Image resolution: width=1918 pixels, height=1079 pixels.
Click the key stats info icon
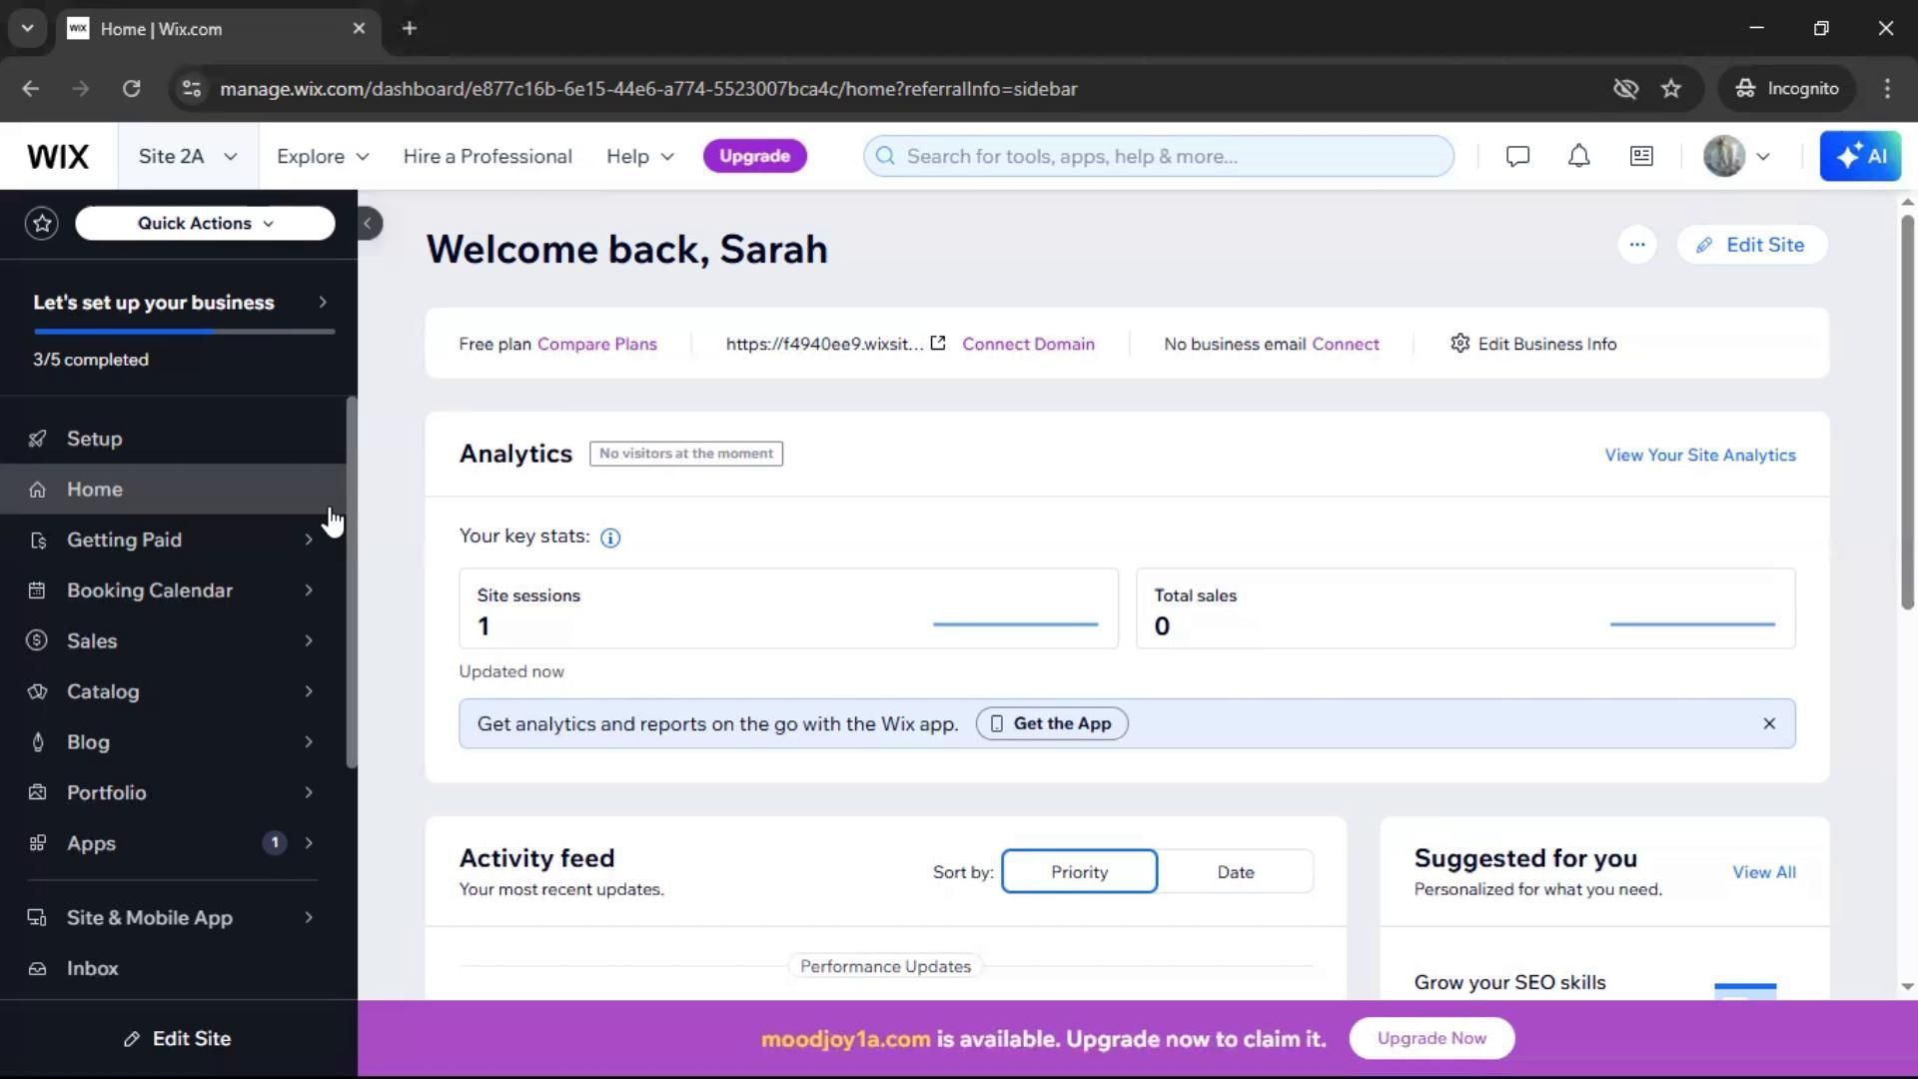click(610, 538)
